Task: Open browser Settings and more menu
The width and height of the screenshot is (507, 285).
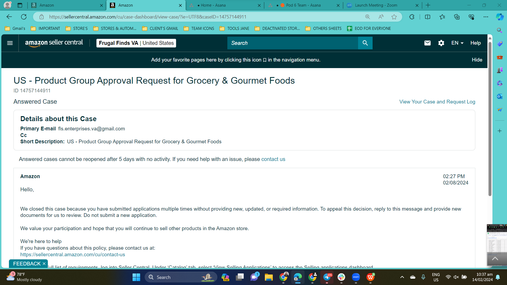Action: pos(486,17)
